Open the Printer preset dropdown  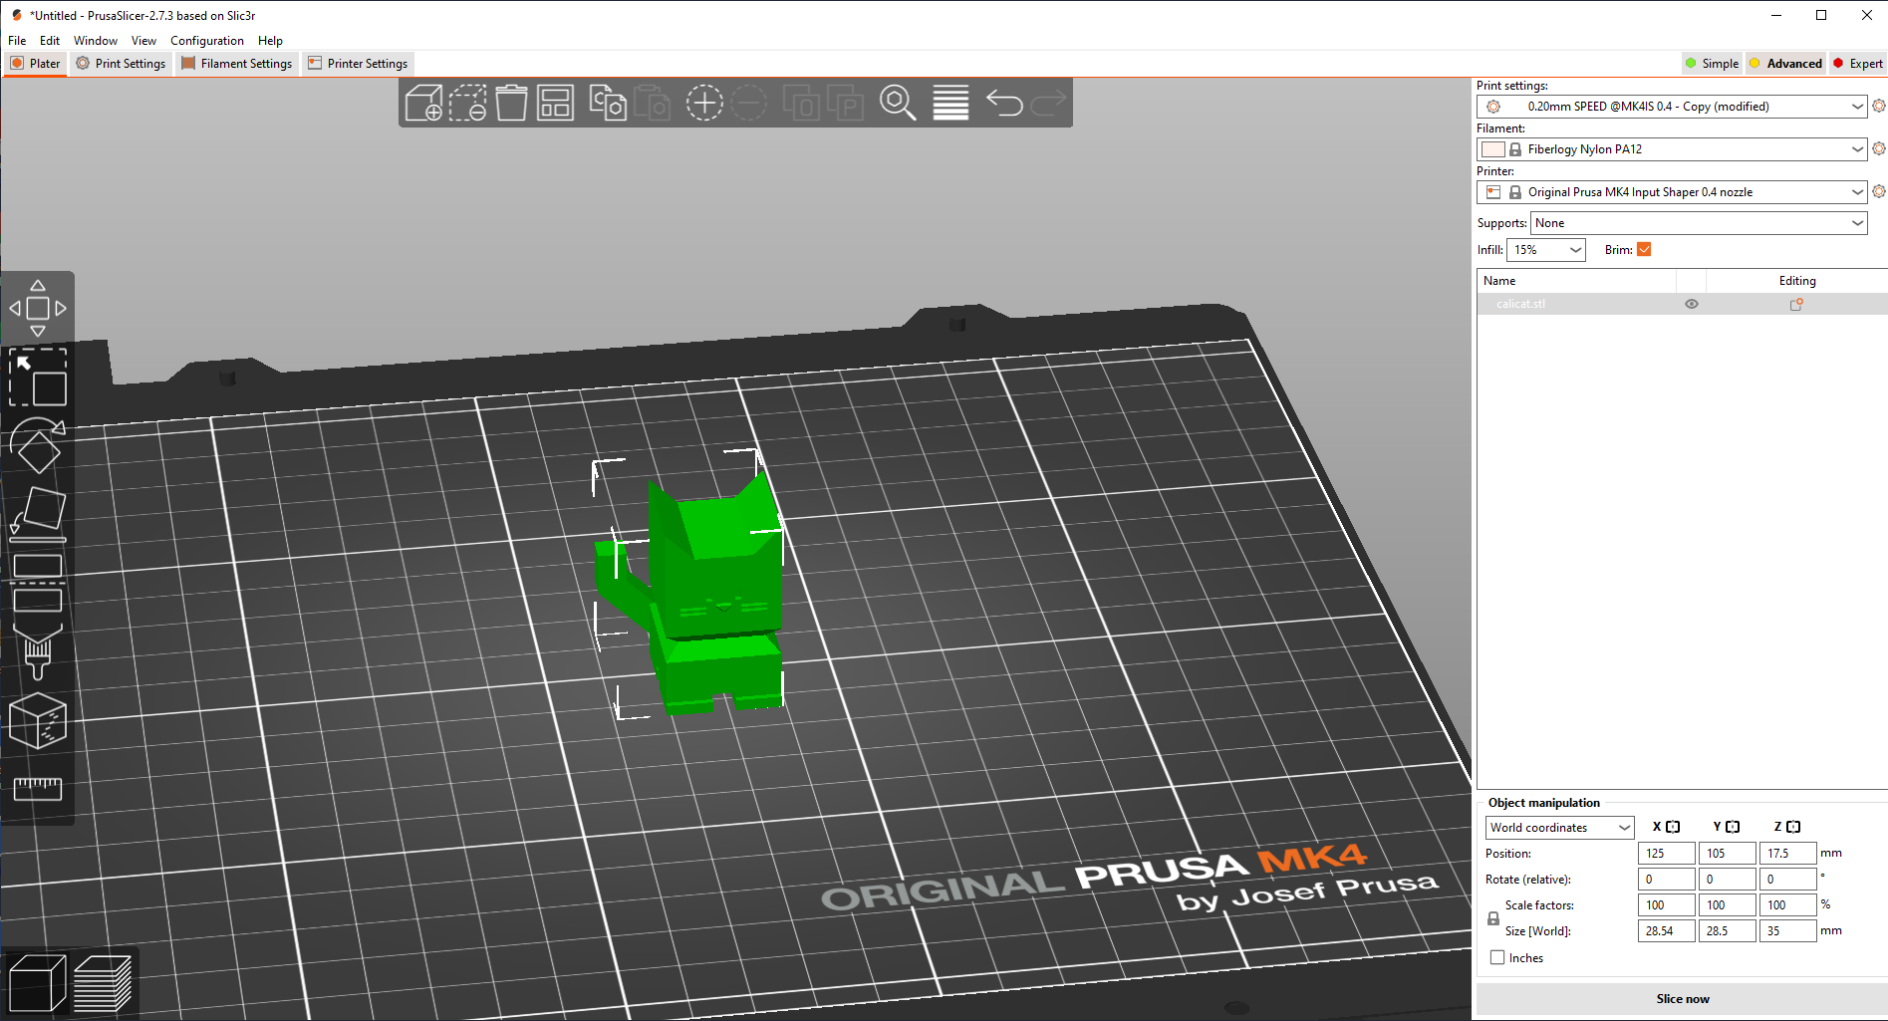coord(1671,192)
